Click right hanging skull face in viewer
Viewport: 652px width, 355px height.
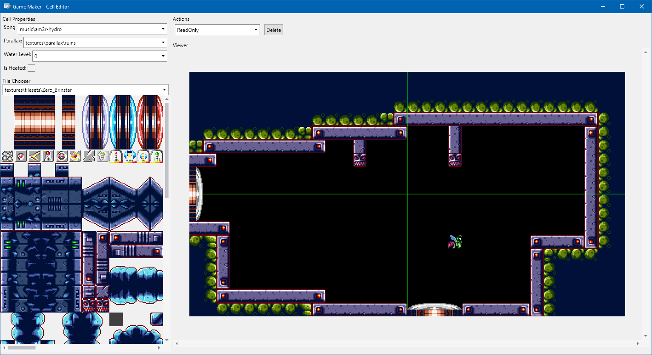[455, 160]
